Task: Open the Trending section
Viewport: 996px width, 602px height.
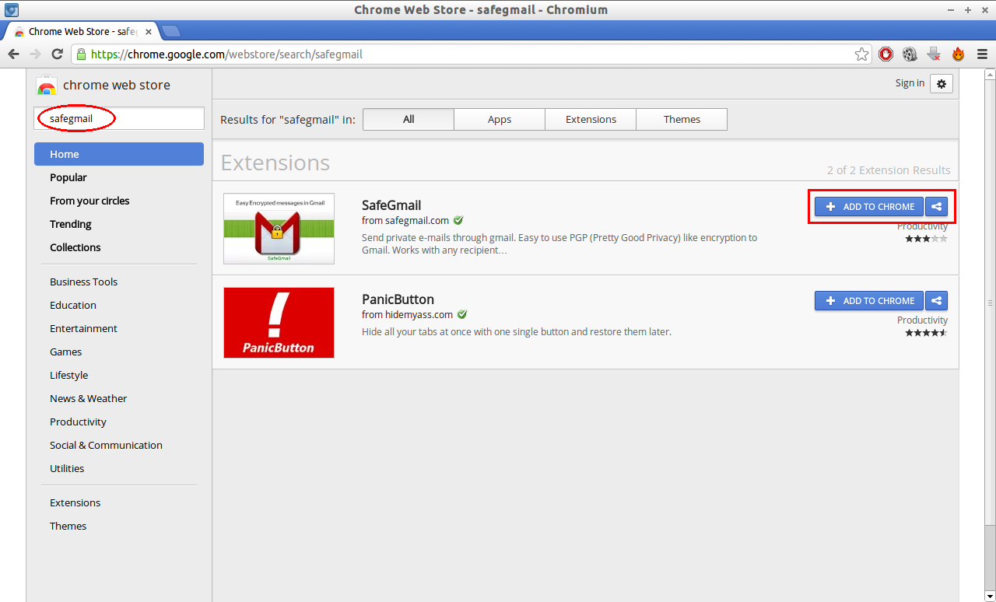Action: point(71,224)
